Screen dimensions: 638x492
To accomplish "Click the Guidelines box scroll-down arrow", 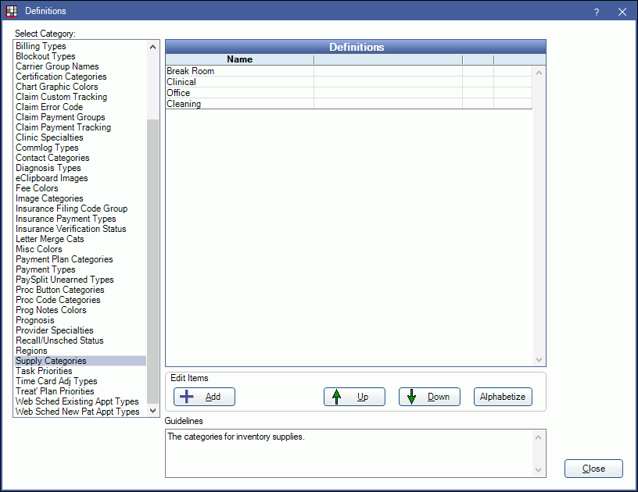I will click(538, 470).
